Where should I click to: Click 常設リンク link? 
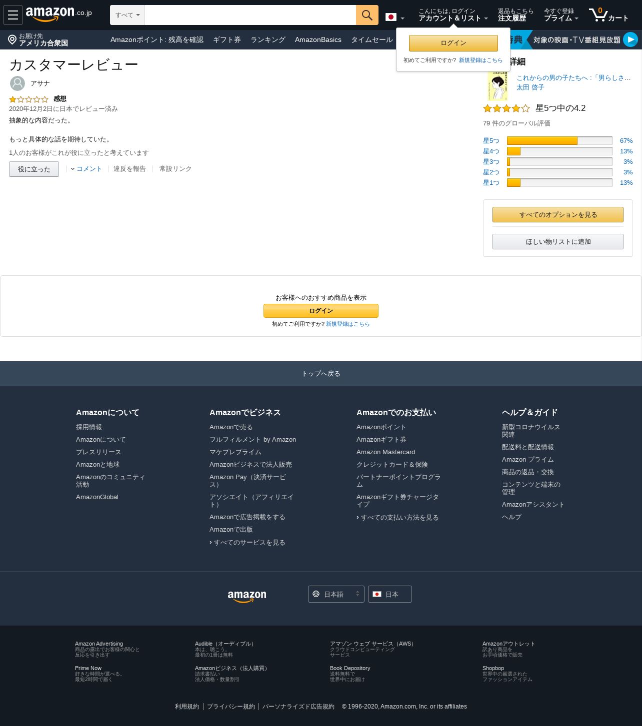click(175, 169)
